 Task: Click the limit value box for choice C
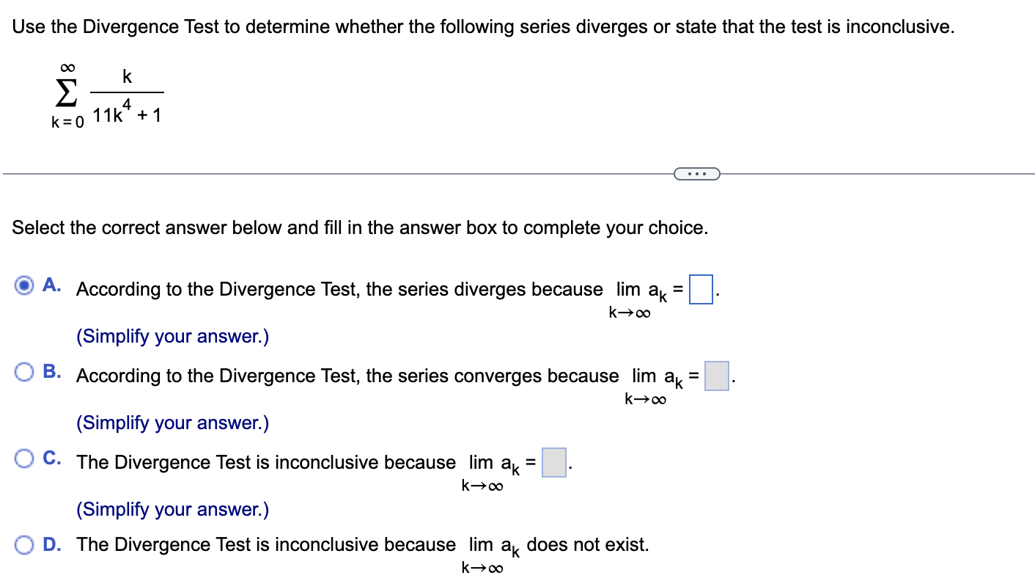(553, 462)
